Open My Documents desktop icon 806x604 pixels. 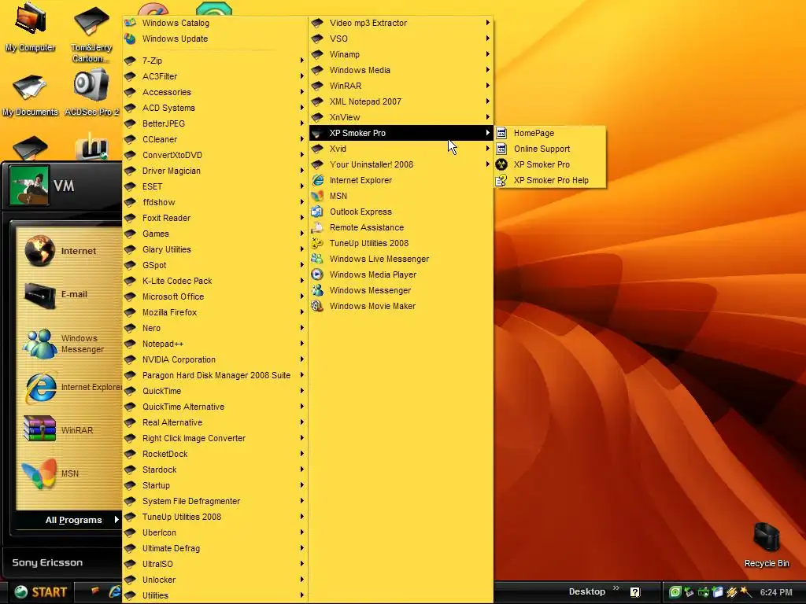[31, 94]
